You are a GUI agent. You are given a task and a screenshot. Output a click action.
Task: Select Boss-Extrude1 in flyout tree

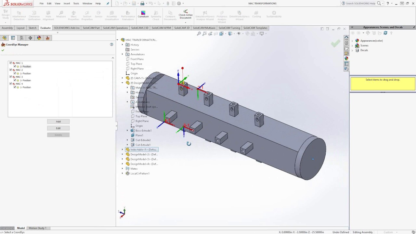coord(143,131)
